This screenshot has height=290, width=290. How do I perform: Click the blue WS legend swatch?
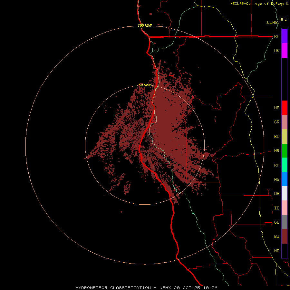pos(285,179)
